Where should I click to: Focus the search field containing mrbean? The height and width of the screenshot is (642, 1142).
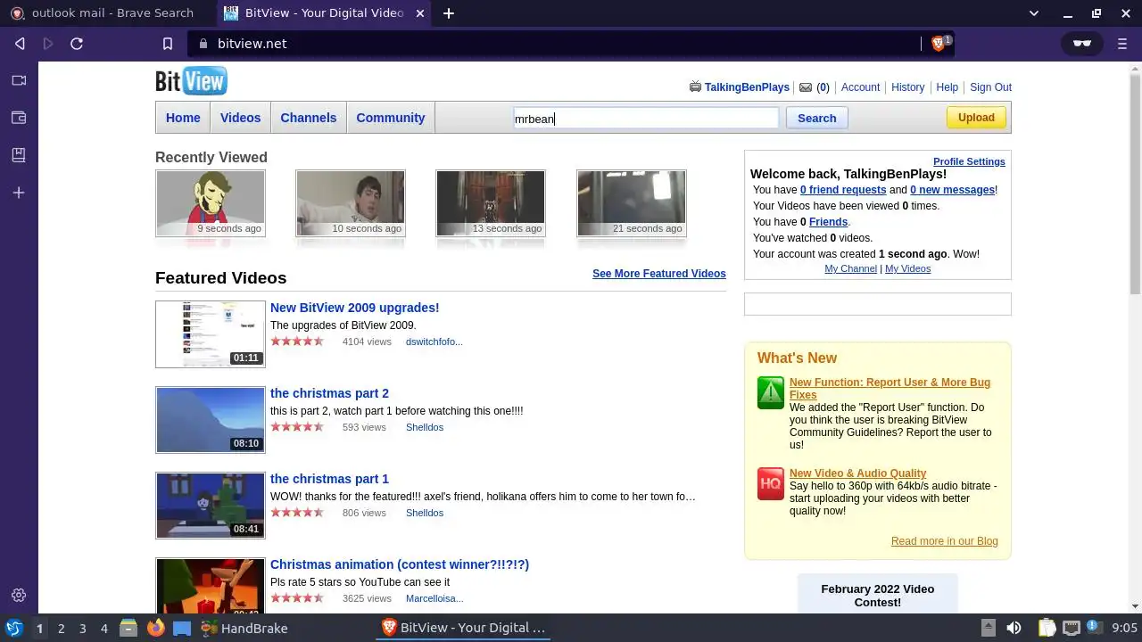[x=646, y=119]
